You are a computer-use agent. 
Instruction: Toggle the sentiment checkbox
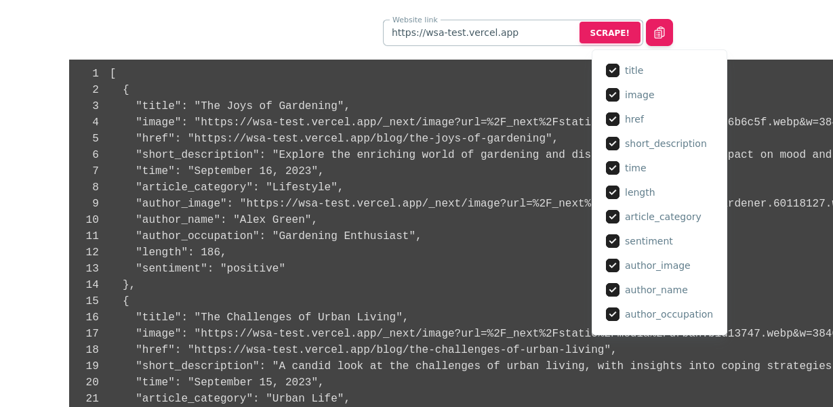click(613, 241)
